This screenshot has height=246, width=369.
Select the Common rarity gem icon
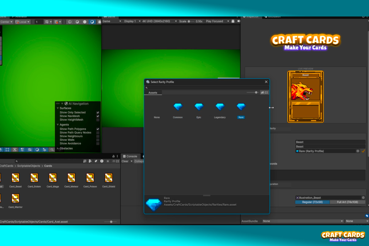(x=178, y=107)
